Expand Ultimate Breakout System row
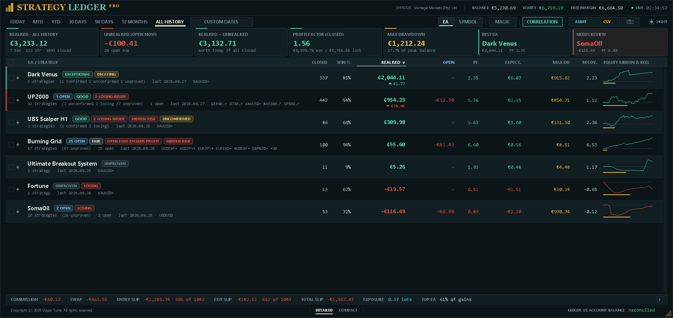 [x=18, y=167]
